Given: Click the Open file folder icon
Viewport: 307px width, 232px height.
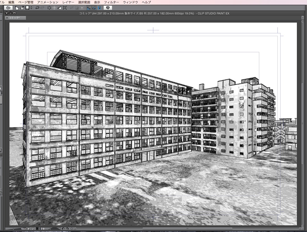Looking at the screenshot, I should point(22,8).
